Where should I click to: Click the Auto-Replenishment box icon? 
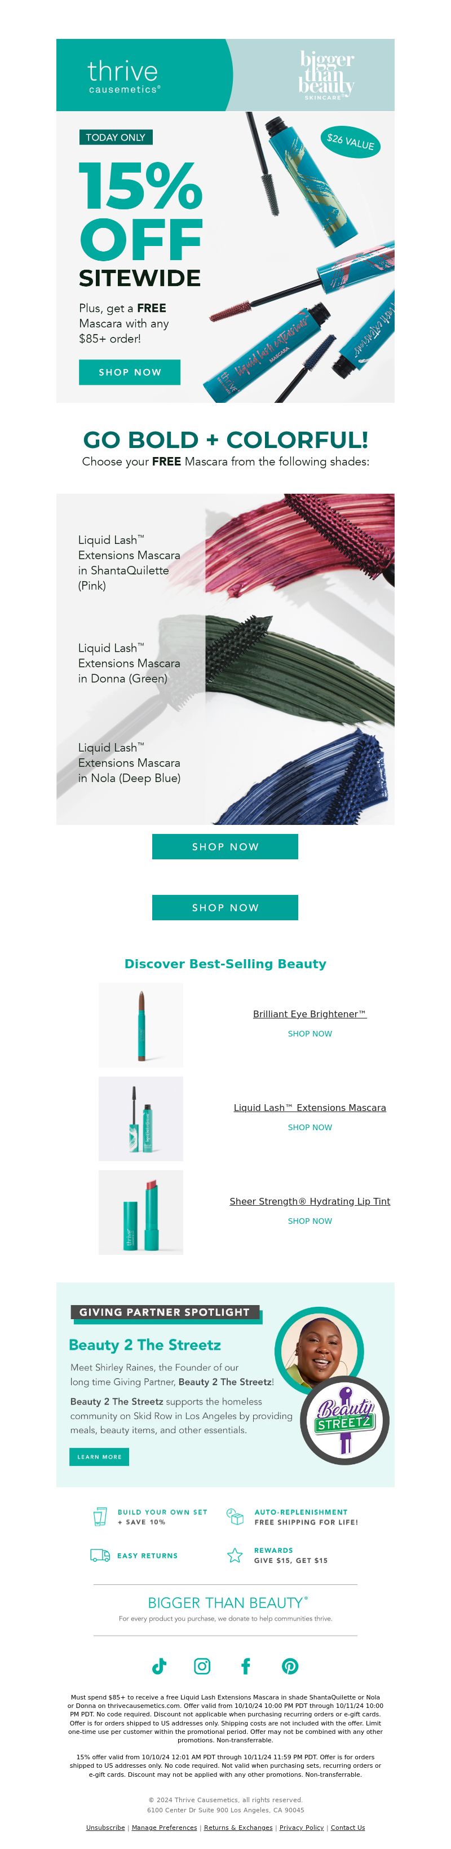pyautogui.click(x=235, y=1516)
